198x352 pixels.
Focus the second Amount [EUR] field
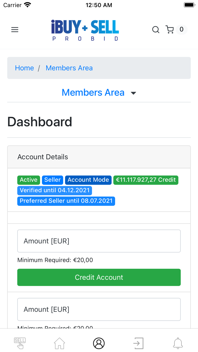(x=99, y=309)
